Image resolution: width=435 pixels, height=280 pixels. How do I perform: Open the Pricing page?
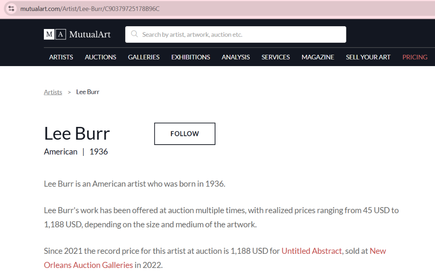[x=414, y=57]
